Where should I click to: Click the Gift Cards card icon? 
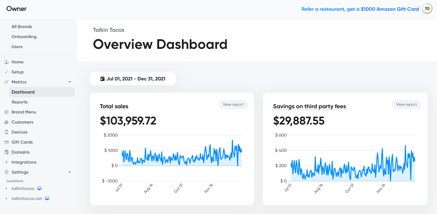pyautogui.click(x=7, y=142)
